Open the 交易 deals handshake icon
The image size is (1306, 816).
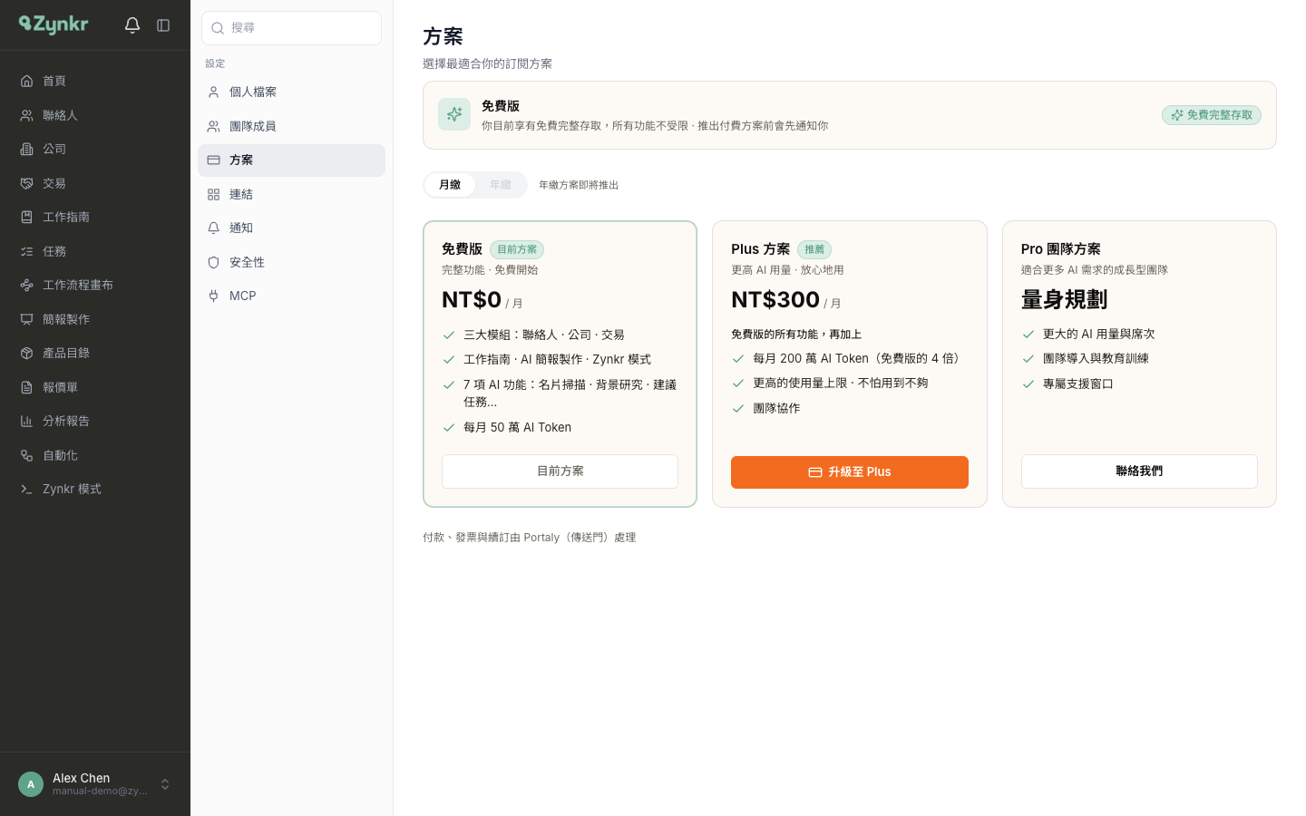click(27, 183)
